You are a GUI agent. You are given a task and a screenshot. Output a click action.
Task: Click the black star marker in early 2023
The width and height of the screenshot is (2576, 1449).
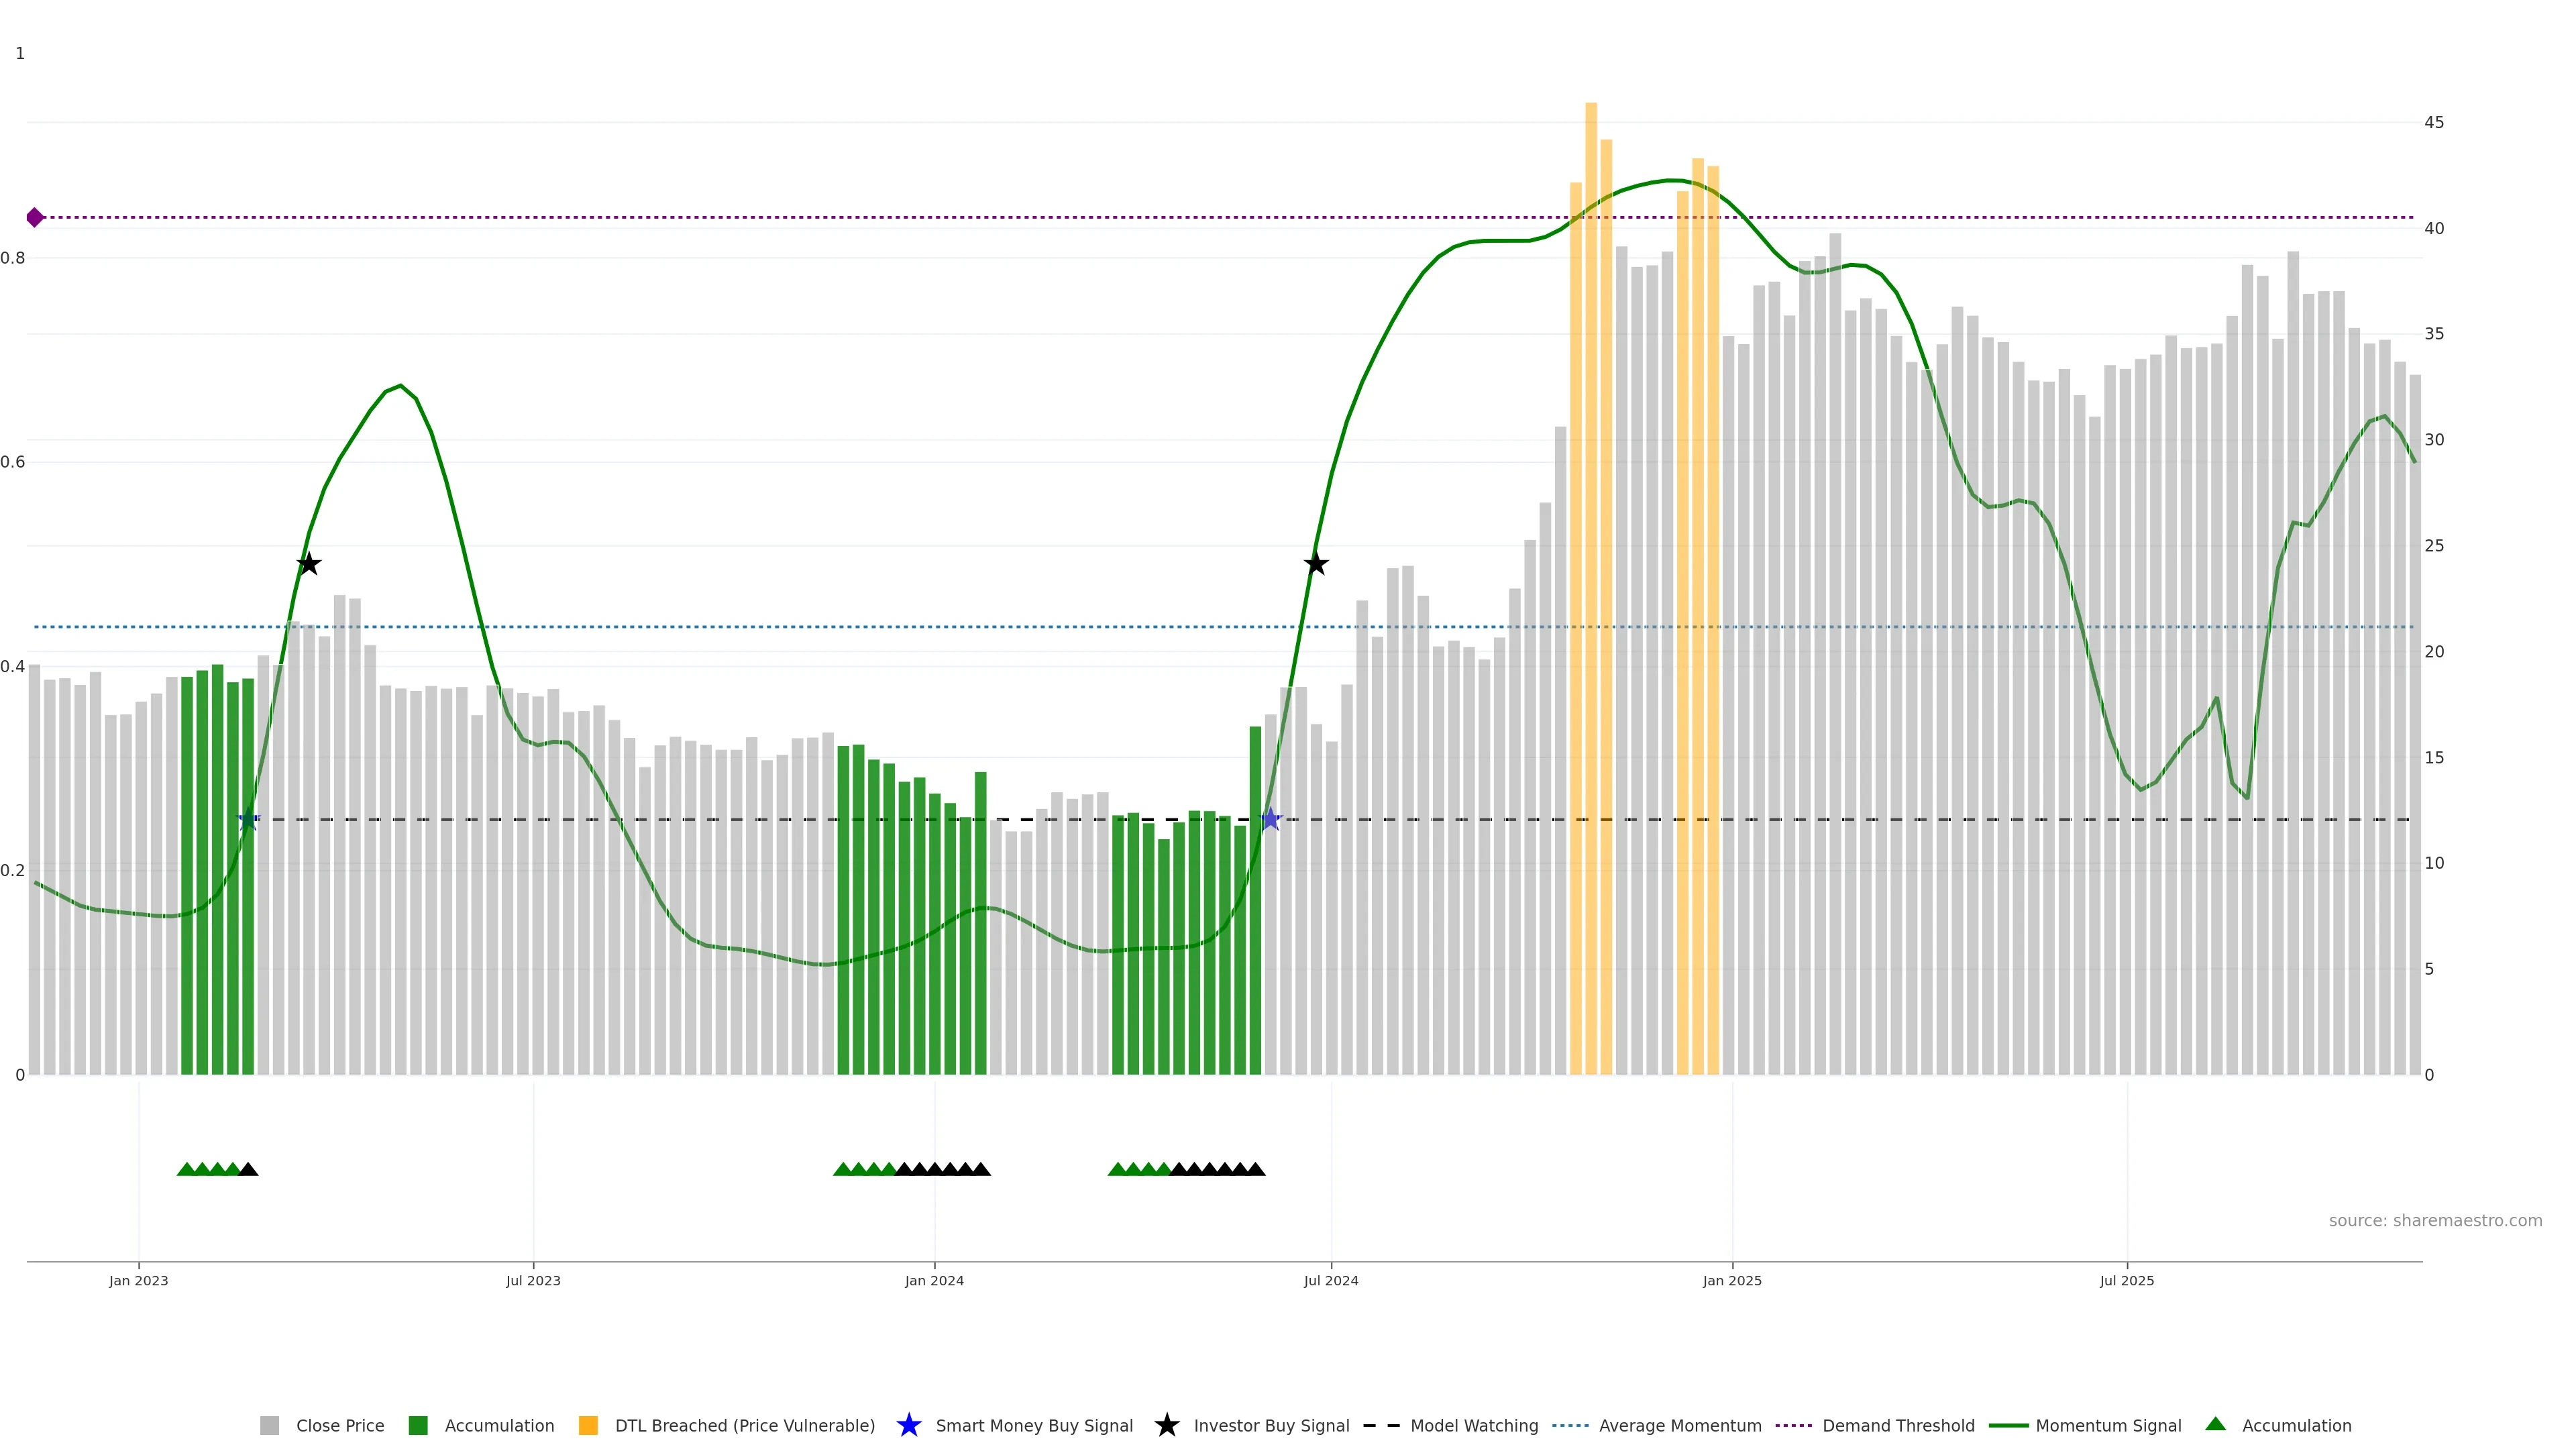309,564
